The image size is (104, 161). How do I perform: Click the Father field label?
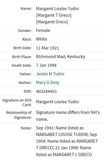click(x=25, y=74)
